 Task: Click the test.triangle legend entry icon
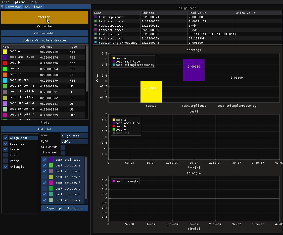(114, 181)
